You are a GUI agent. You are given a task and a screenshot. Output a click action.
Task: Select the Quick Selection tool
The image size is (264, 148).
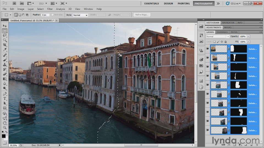tap(5, 40)
